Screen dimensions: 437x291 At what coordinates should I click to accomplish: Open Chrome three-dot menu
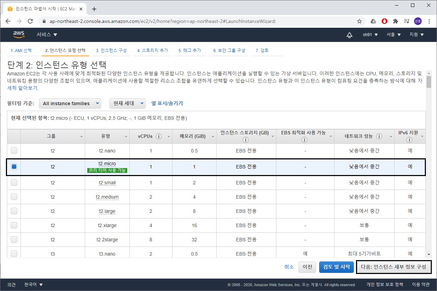point(429,21)
